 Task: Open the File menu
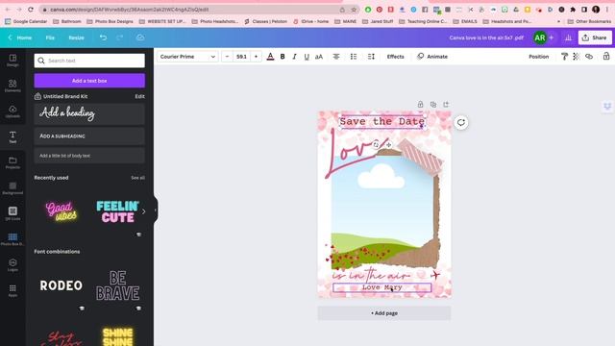50,37
